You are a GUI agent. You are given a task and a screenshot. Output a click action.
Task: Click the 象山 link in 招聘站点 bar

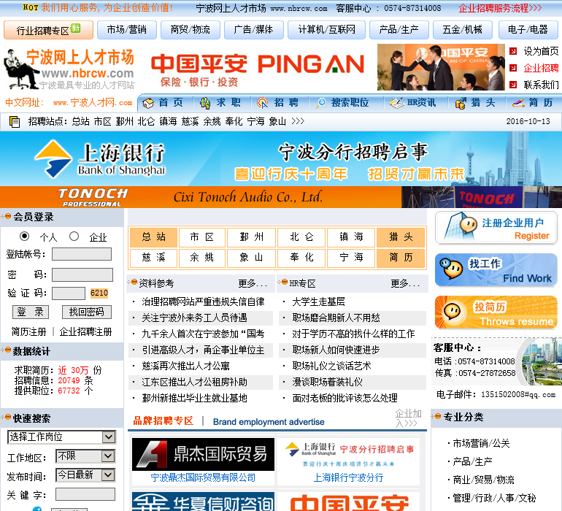(277, 122)
